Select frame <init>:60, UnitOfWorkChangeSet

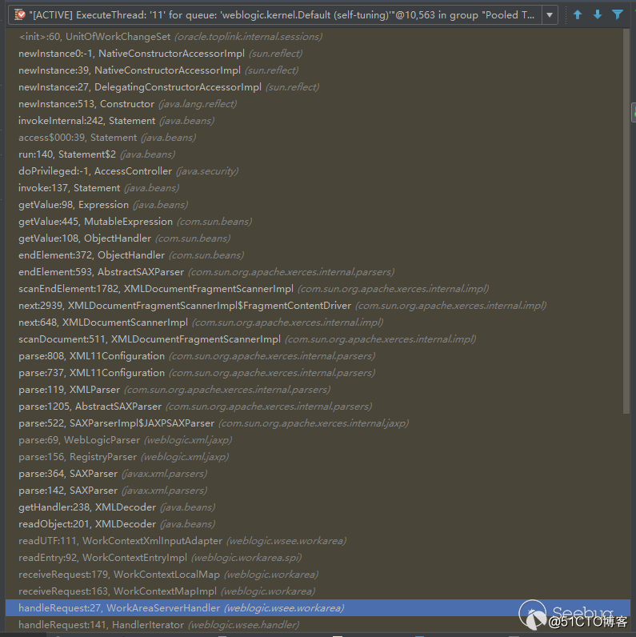(x=318, y=37)
